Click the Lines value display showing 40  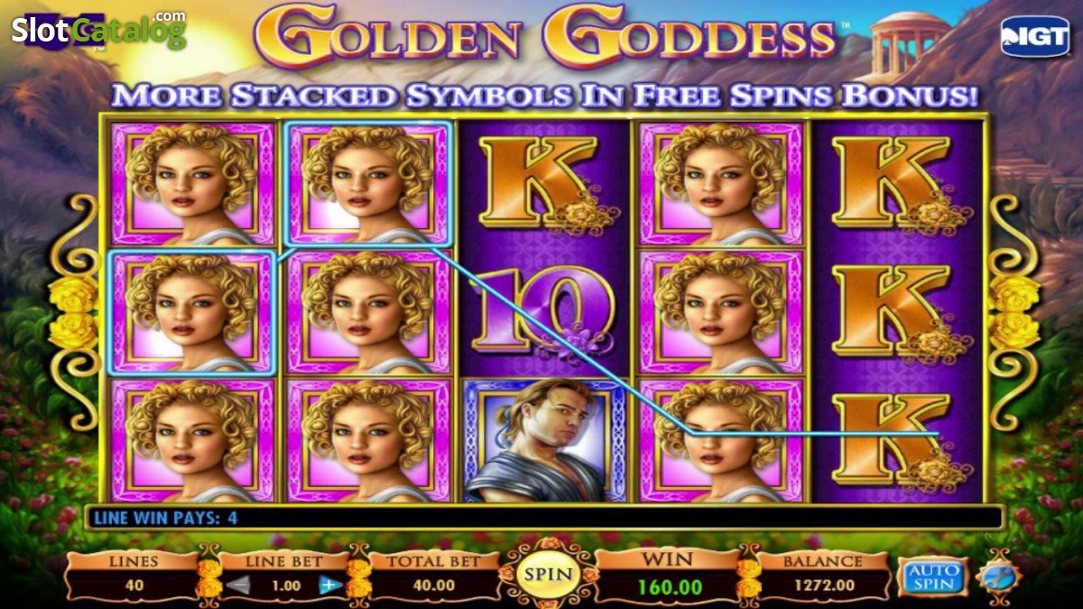(133, 585)
